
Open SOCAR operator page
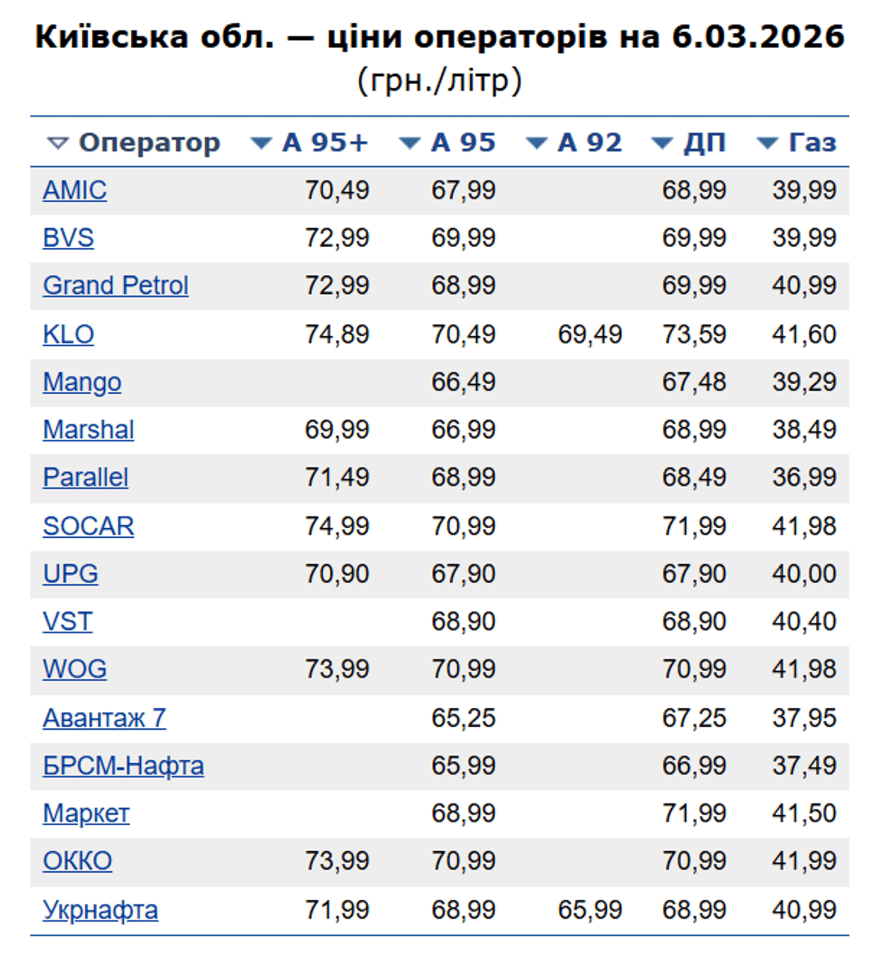(88, 526)
